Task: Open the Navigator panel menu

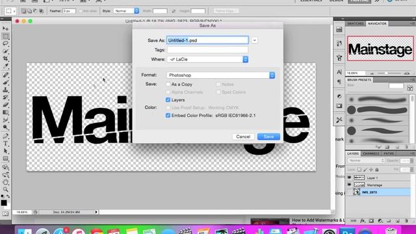Action: tap(412, 23)
